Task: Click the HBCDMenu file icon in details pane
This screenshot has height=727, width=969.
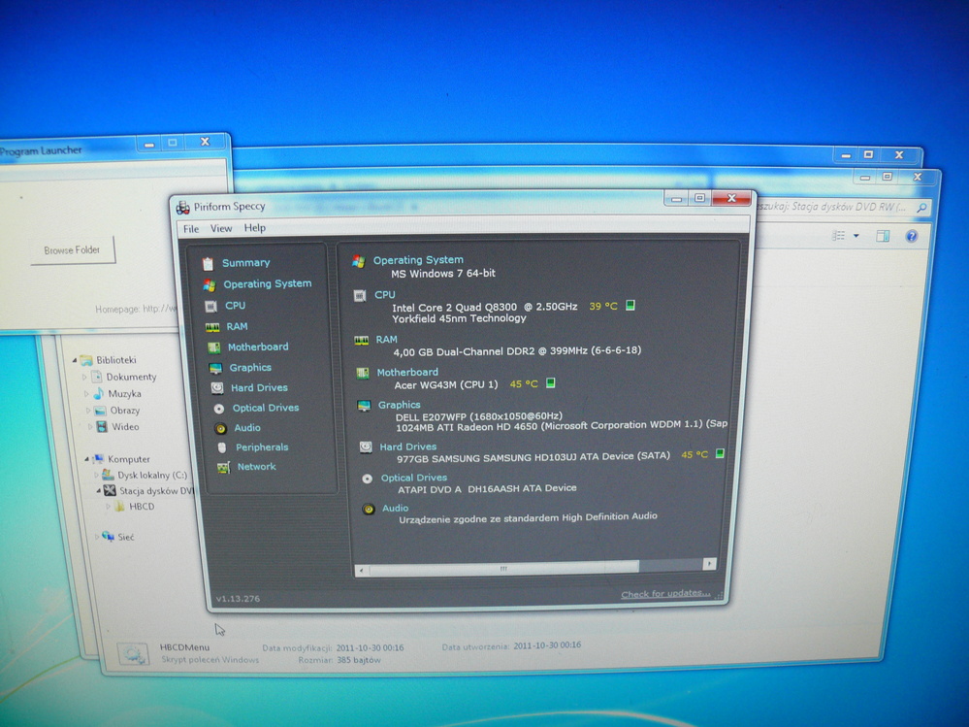Action: [x=134, y=654]
